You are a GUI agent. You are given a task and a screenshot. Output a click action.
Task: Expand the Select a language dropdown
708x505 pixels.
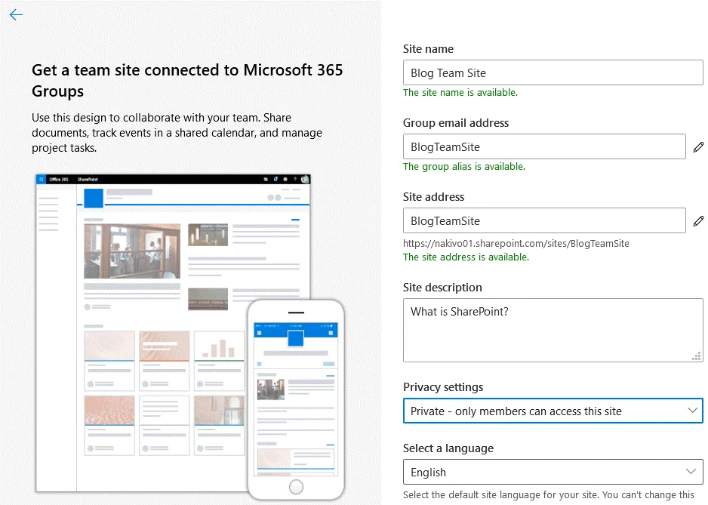(x=553, y=473)
